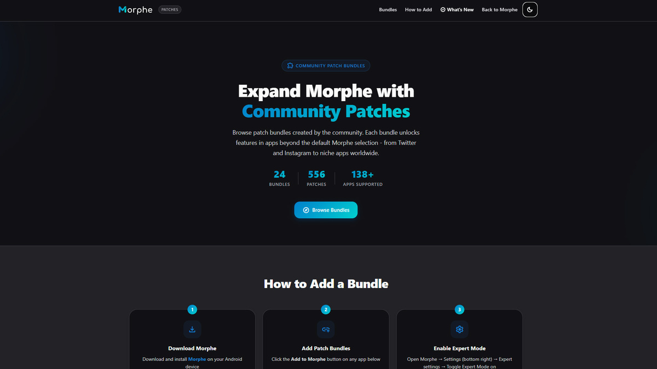Image resolution: width=657 pixels, height=369 pixels.
Task: Click the puzzle icon in the community badge
Action: pyautogui.click(x=290, y=66)
